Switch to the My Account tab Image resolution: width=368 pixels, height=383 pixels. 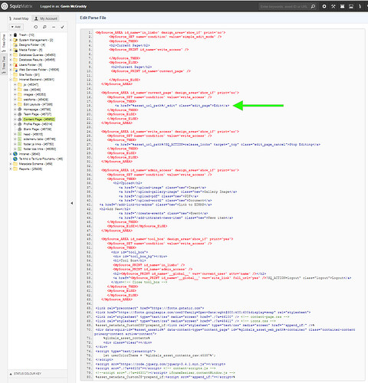click(x=46, y=18)
